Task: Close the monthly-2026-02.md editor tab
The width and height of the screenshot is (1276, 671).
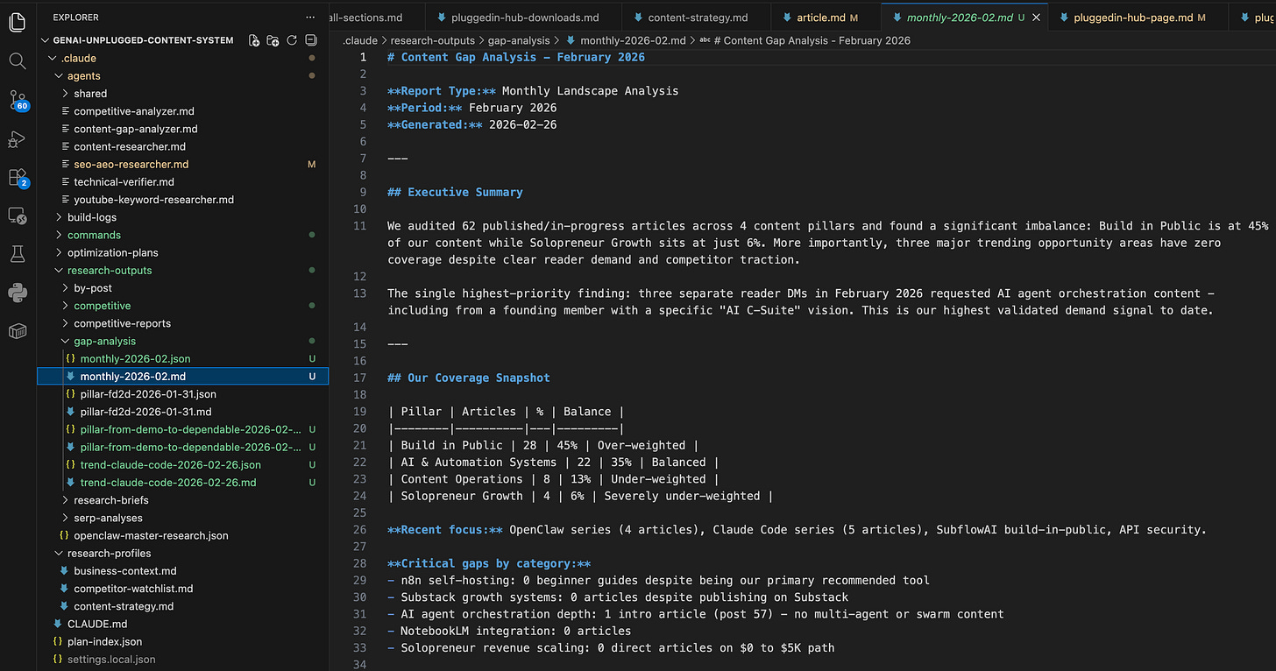Action: [x=1038, y=18]
